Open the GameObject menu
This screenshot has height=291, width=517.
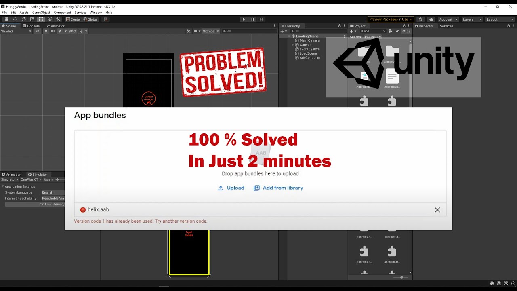41,13
